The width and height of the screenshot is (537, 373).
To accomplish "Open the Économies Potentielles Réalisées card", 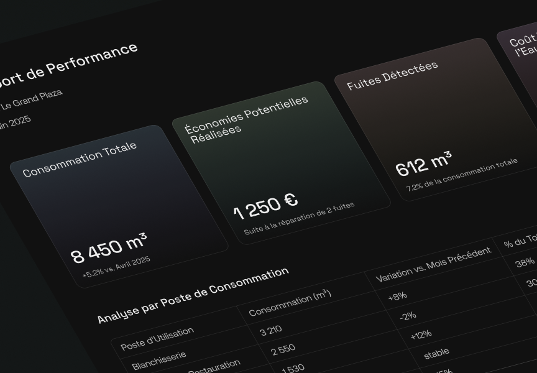I will (281, 163).
